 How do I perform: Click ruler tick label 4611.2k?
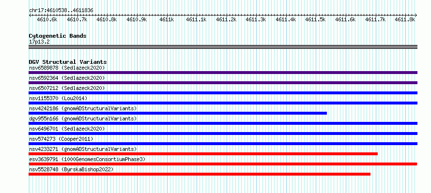[x=226, y=19]
